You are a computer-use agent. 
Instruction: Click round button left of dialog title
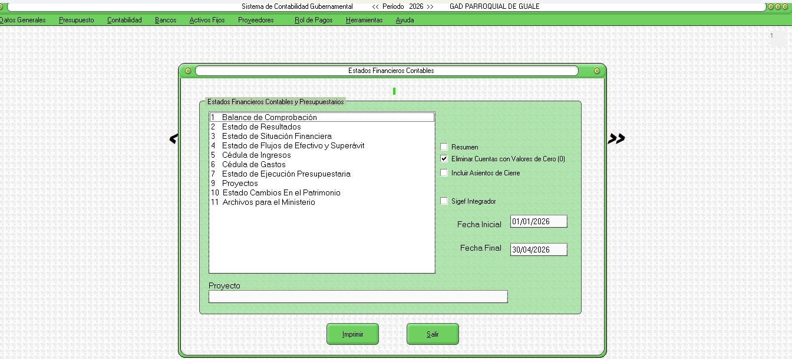pyautogui.click(x=188, y=71)
